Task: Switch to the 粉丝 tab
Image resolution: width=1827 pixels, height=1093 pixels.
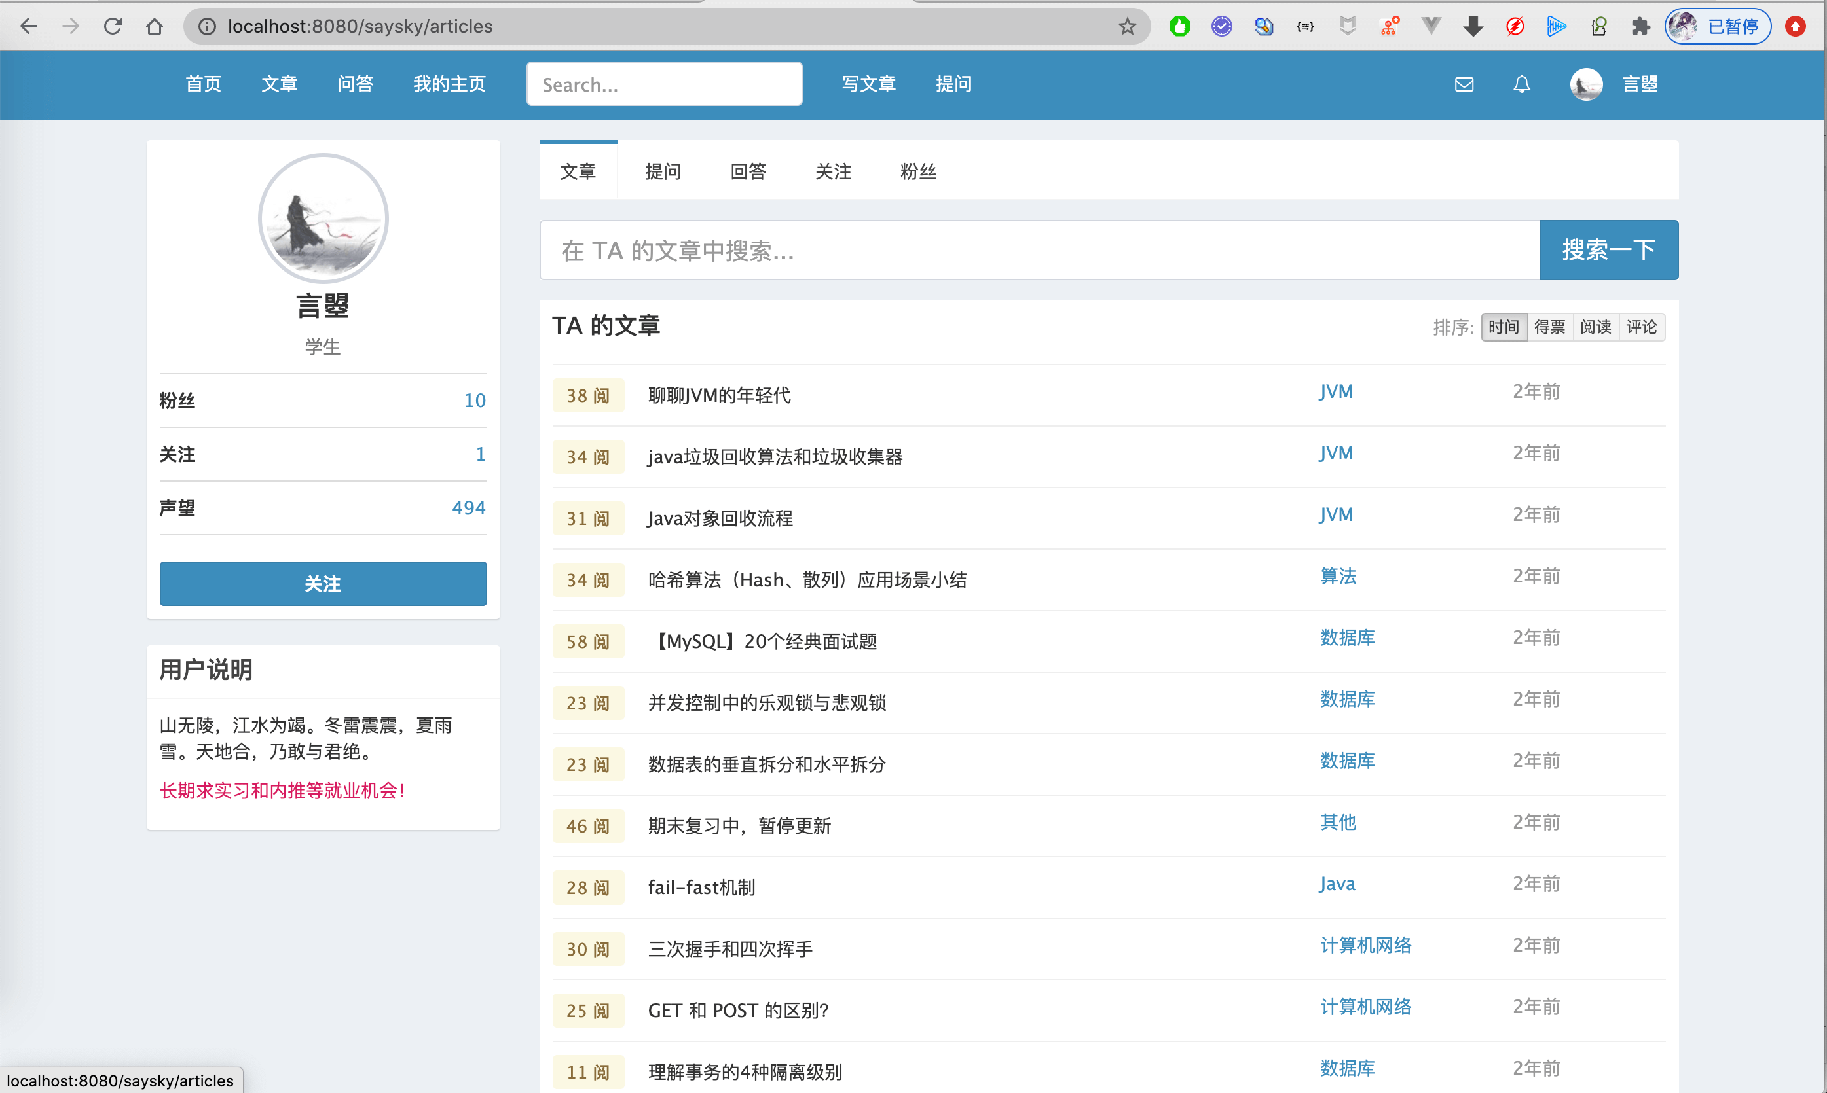Action: [919, 171]
